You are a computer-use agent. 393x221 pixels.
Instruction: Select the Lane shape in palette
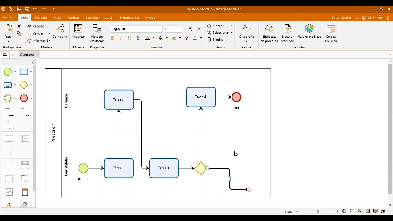[x=25, y=139]
